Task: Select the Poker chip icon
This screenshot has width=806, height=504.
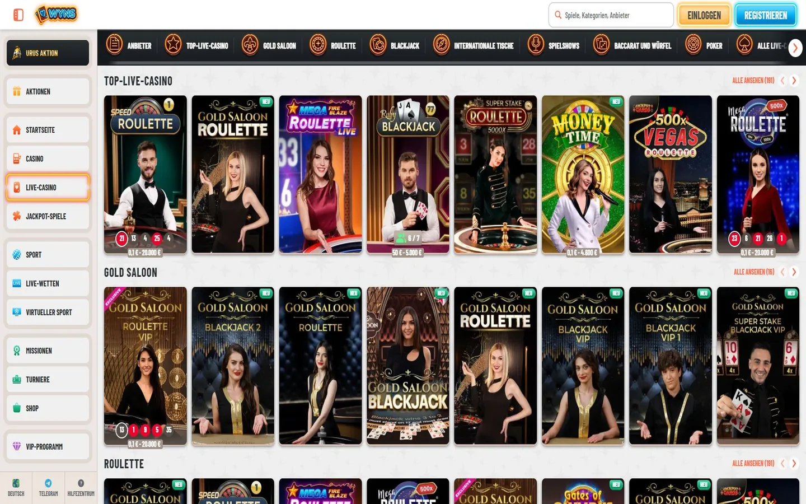Action: click(x=693, y=44)
